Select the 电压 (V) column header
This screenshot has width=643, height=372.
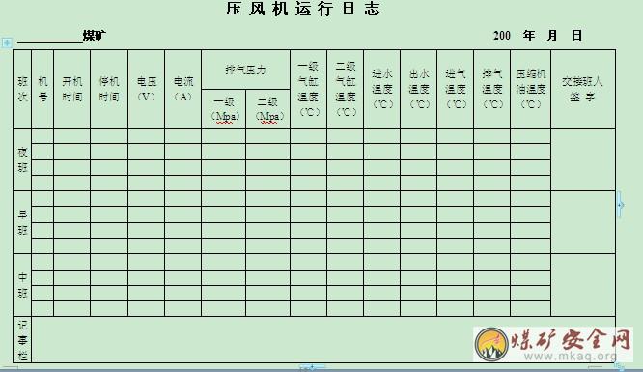coord(147,89)
